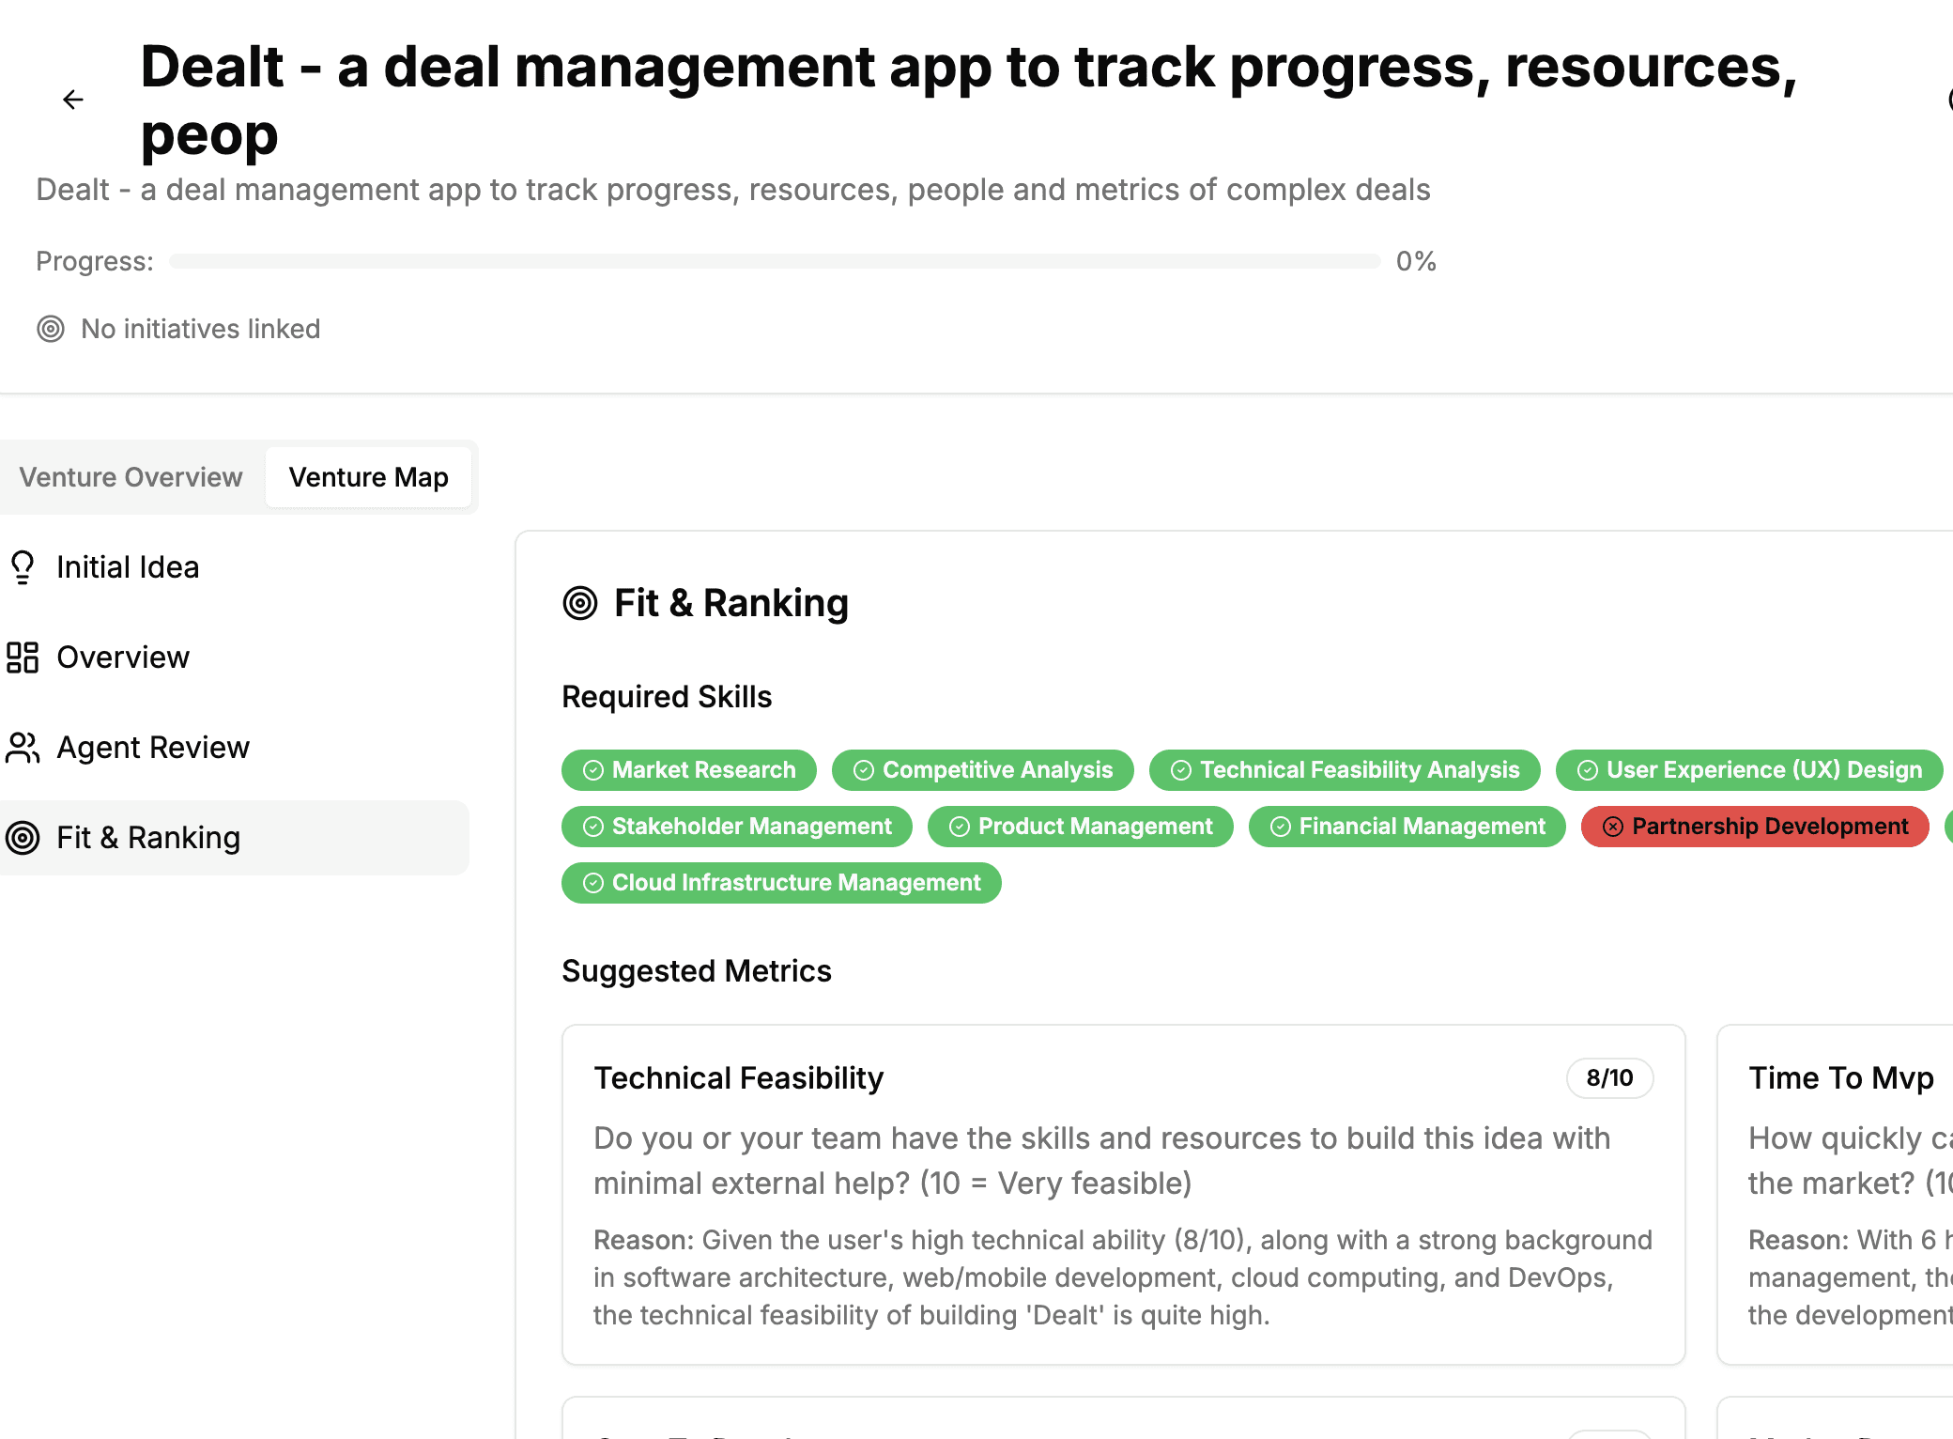Click the x icon on Partnership Development tag
The width and height of the screenshot is (1953, 1439).
click(x=1613, y=827)
